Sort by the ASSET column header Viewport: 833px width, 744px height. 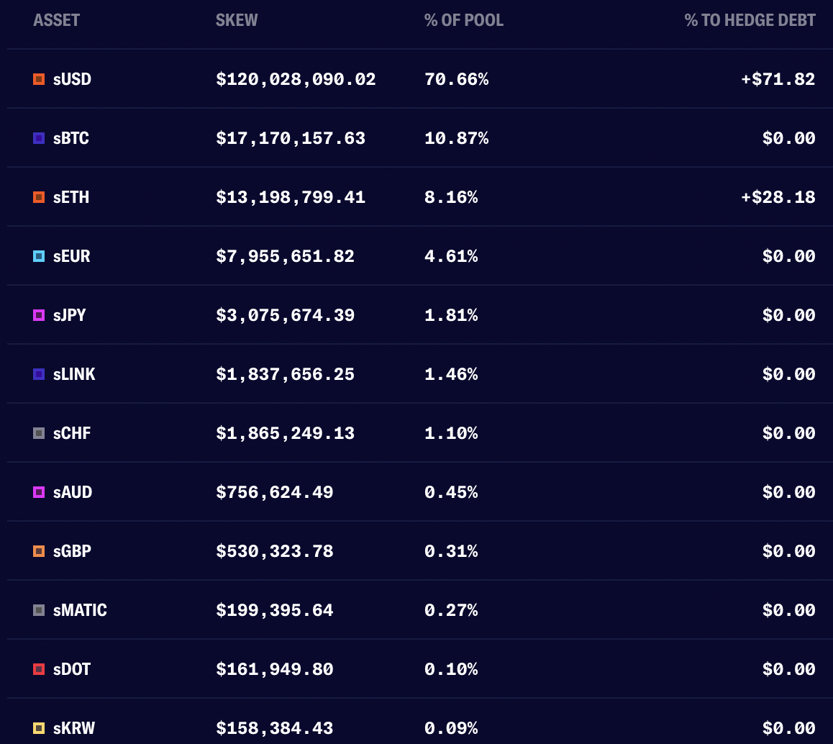[56, 20]
